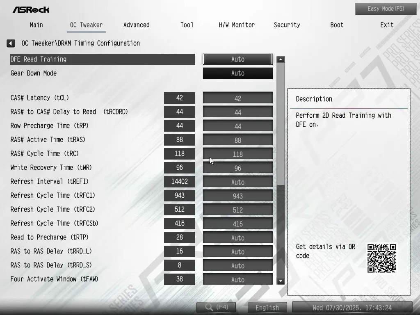Click the scrollbar up arrow
The height and width of the screenshot is (315, 420).
click(x=281, y=59)
